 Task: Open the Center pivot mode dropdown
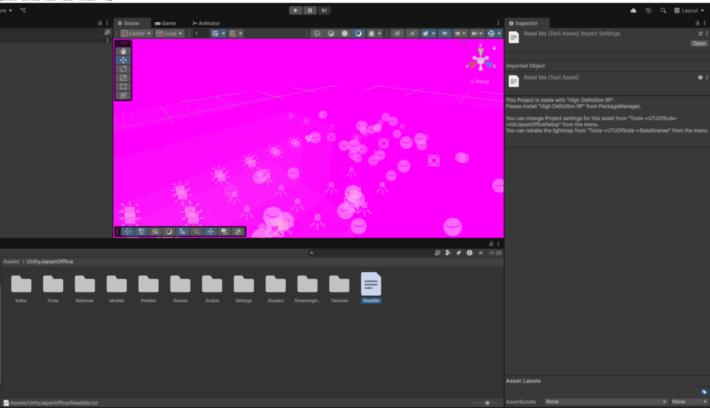tap(136, 33)
